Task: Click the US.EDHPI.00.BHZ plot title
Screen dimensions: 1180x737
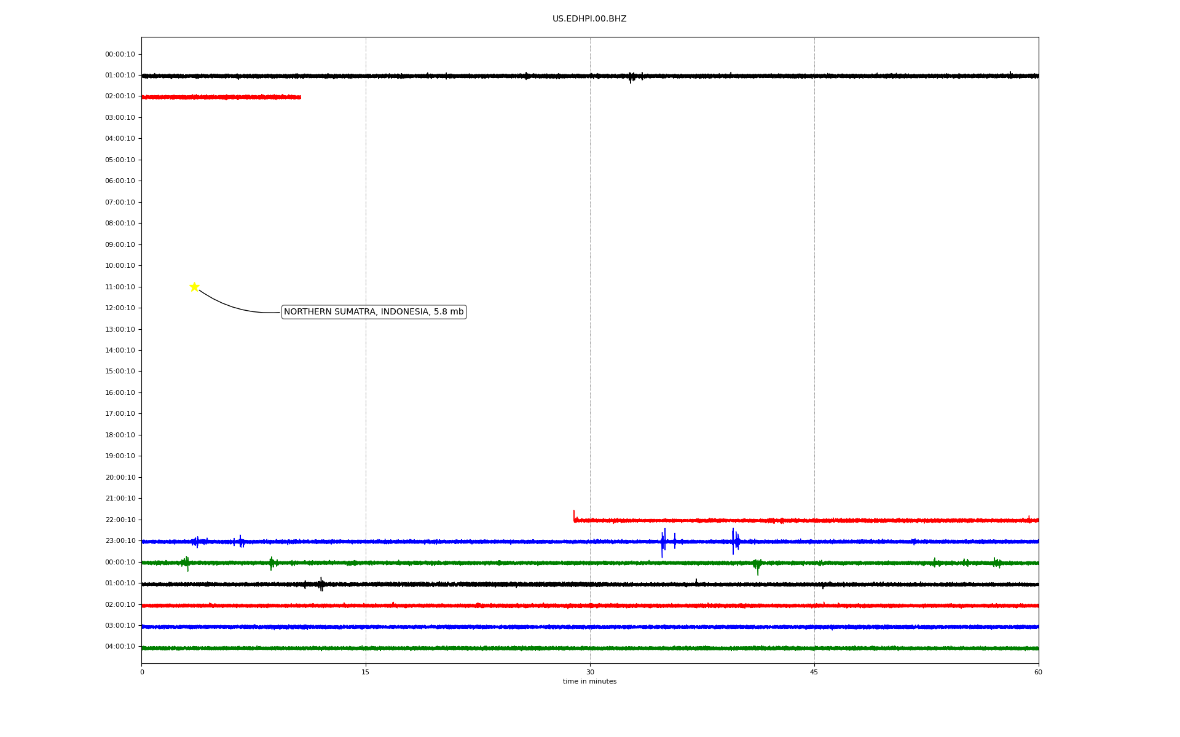Action: (x=589, y=19)
